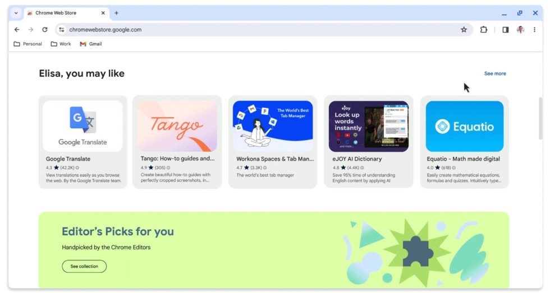Click the eJOY "Save 95% time" description
The width and height of the screenshot is (550, 293).
pyautogui.click(x=364, y=178)
